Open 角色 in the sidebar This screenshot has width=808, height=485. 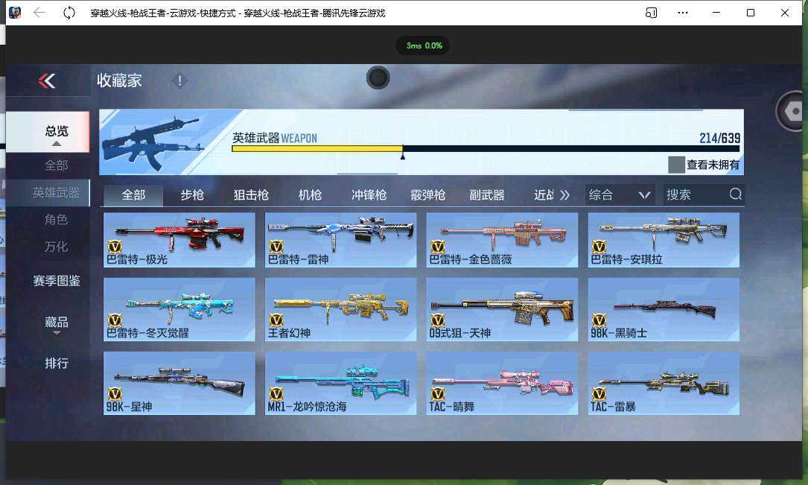pos(56,220)
